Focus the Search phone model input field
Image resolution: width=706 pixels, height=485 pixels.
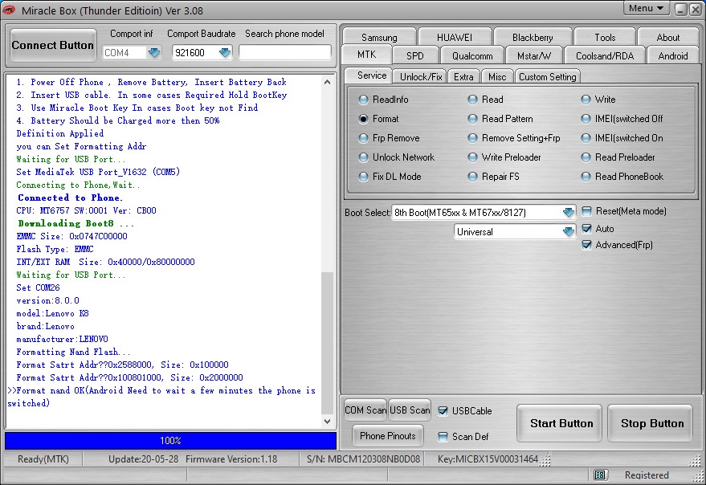click(x=285, y=53)
